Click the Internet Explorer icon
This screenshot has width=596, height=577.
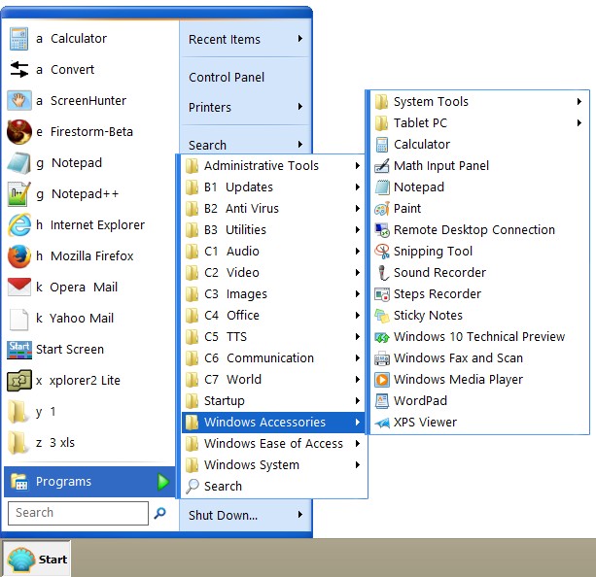(19, 225)
